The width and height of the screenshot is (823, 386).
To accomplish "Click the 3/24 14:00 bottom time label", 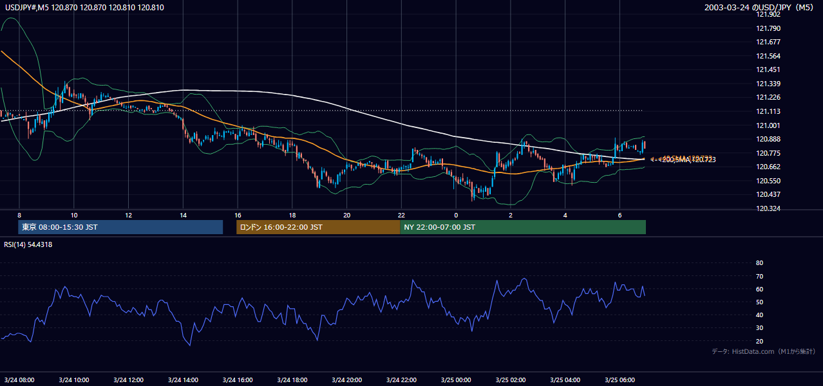I will (x=184, y=380).
